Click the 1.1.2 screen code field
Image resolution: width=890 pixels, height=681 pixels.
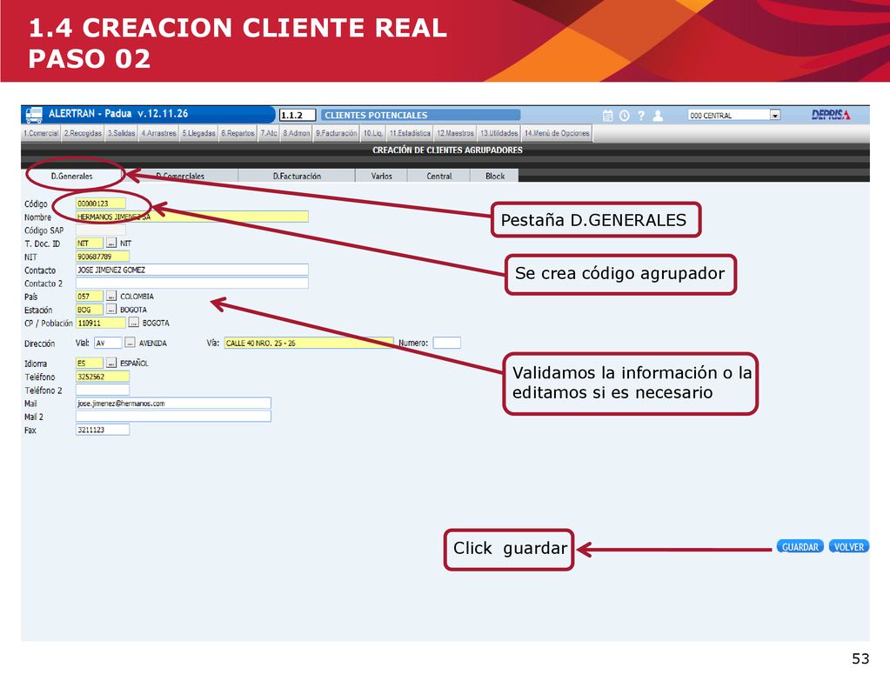tap(298, 115)
